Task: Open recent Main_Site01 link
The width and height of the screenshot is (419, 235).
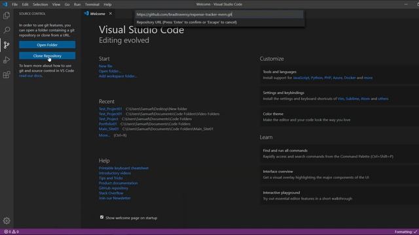Action: (x=109, y=129)
